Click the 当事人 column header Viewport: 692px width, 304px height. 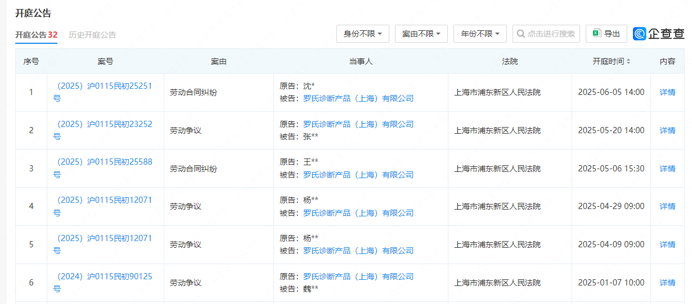click(361, 61)
